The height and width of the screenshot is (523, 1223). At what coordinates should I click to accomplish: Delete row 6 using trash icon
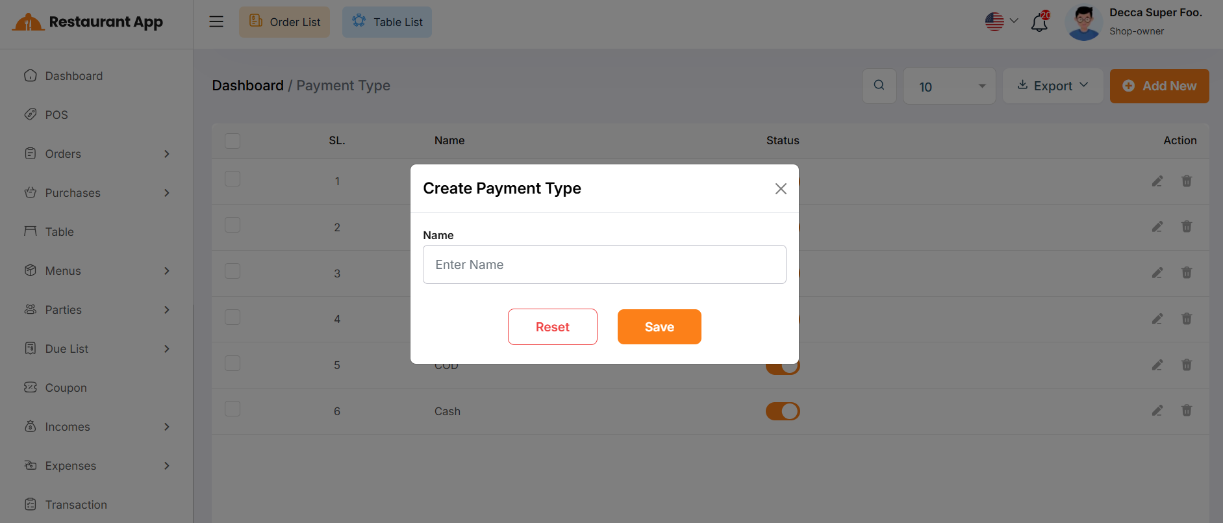[1186, 411]
